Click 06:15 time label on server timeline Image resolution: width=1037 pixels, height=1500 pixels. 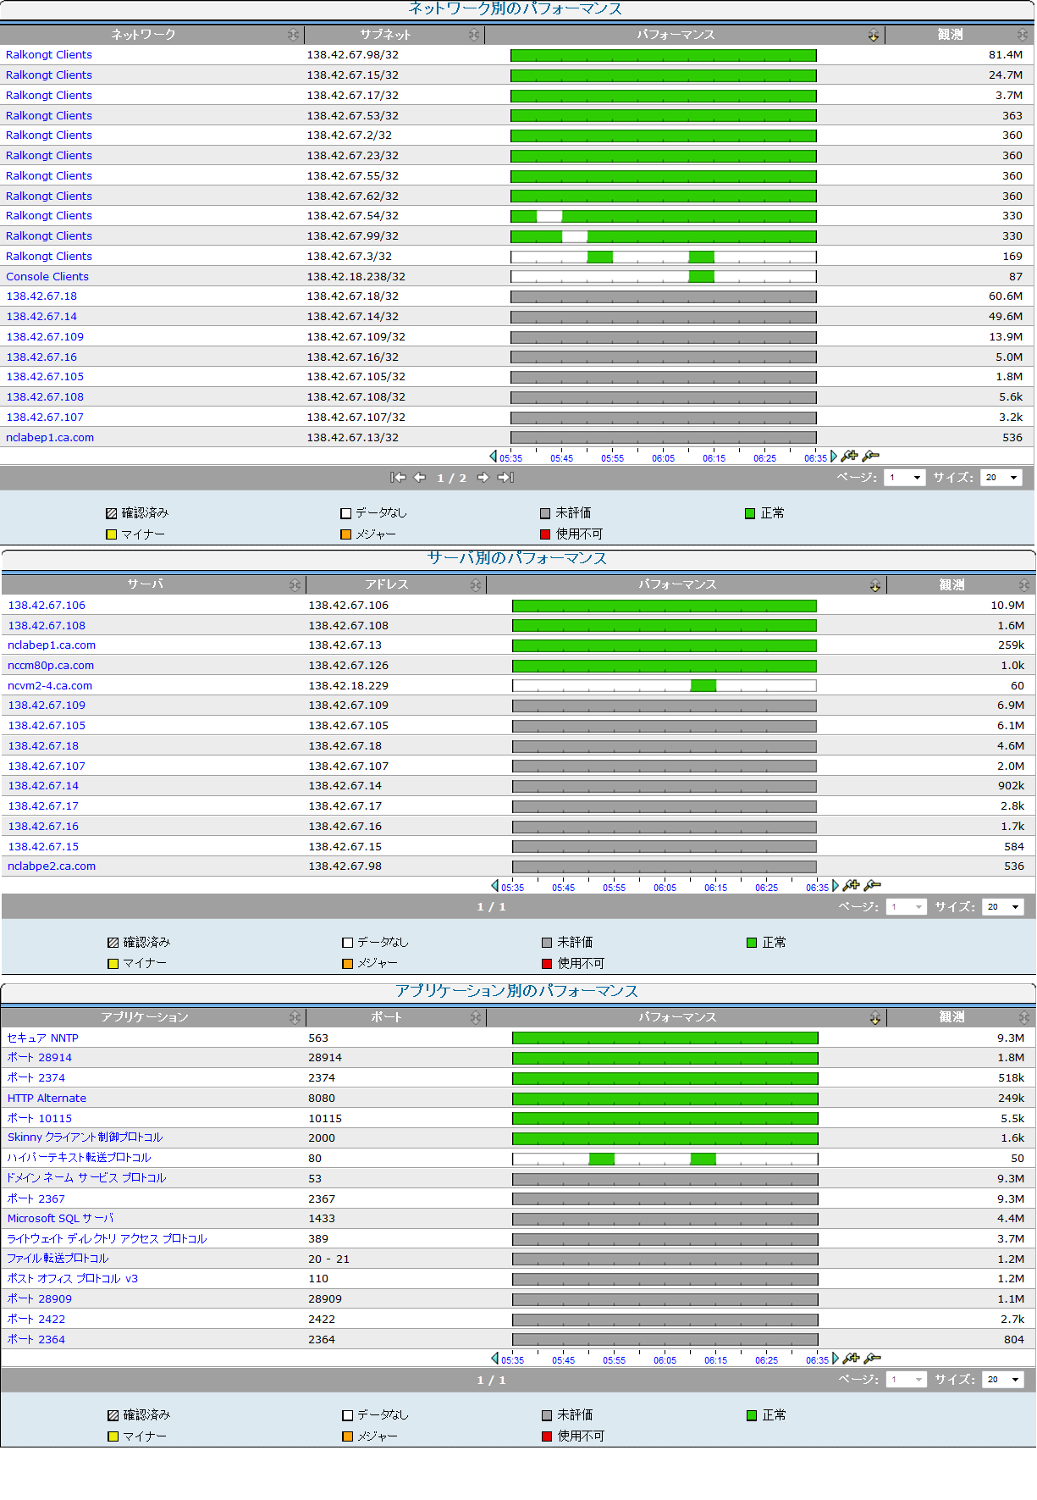(715, 888)
